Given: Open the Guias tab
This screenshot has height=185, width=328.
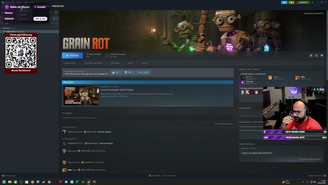Looking at the screenshot, I should tap(130, 63).
